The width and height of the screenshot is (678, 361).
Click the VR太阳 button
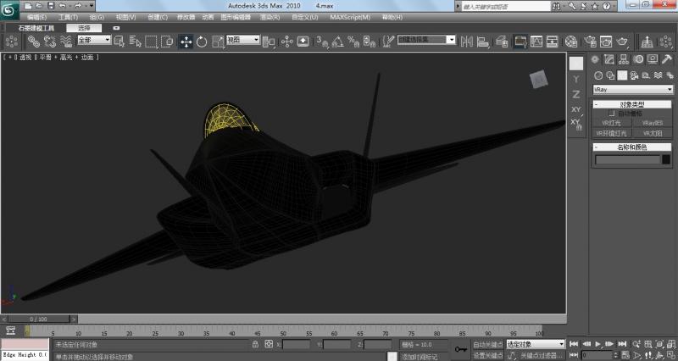(652, 133)
